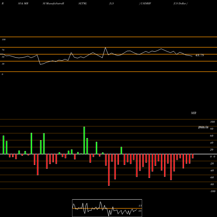This screenshot has height=217, width=217.
Task: Click the '(US Dollar /' header text
Action: pos(181,3)
